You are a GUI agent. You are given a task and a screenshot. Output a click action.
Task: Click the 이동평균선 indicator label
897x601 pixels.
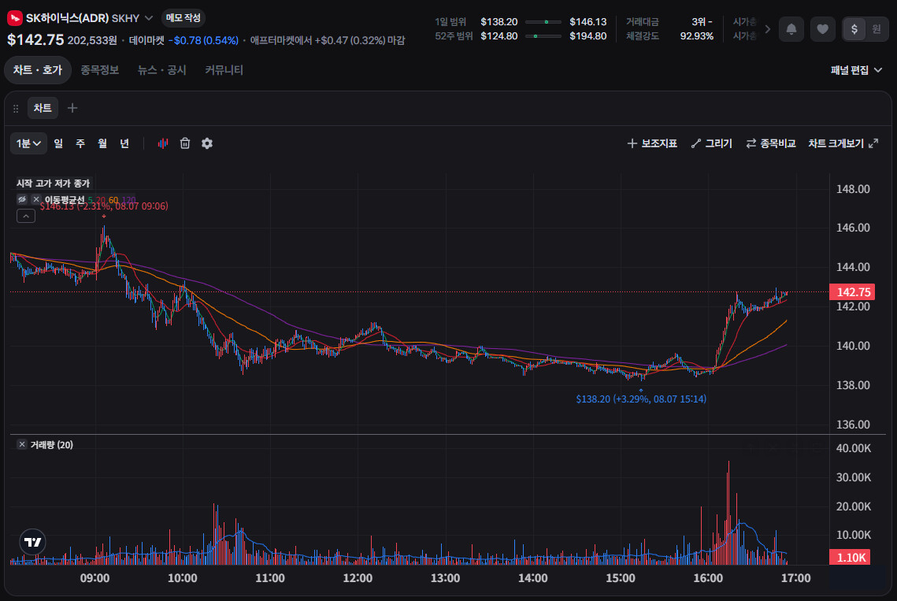pos(65,200)
